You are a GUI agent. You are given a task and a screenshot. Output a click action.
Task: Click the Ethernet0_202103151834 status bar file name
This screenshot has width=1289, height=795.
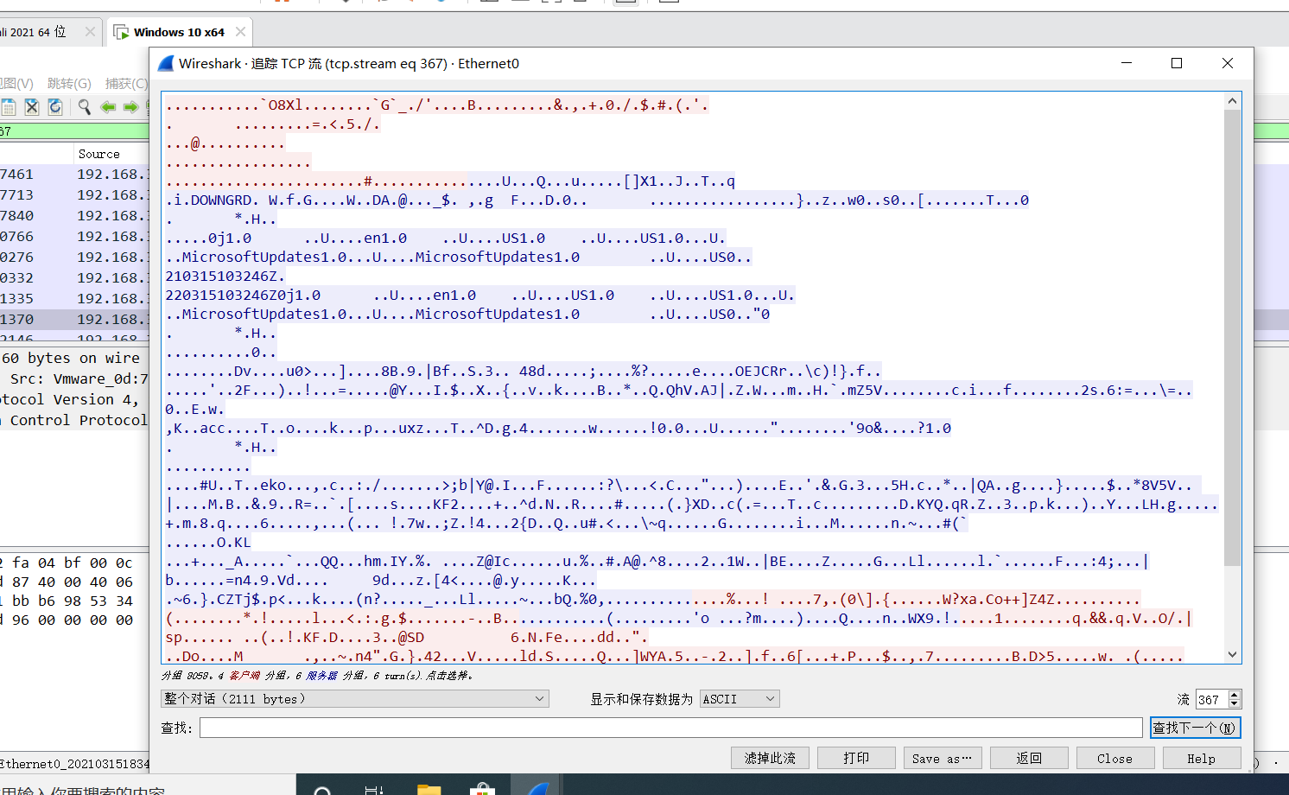pyautogui.click(x=74, y=764)
